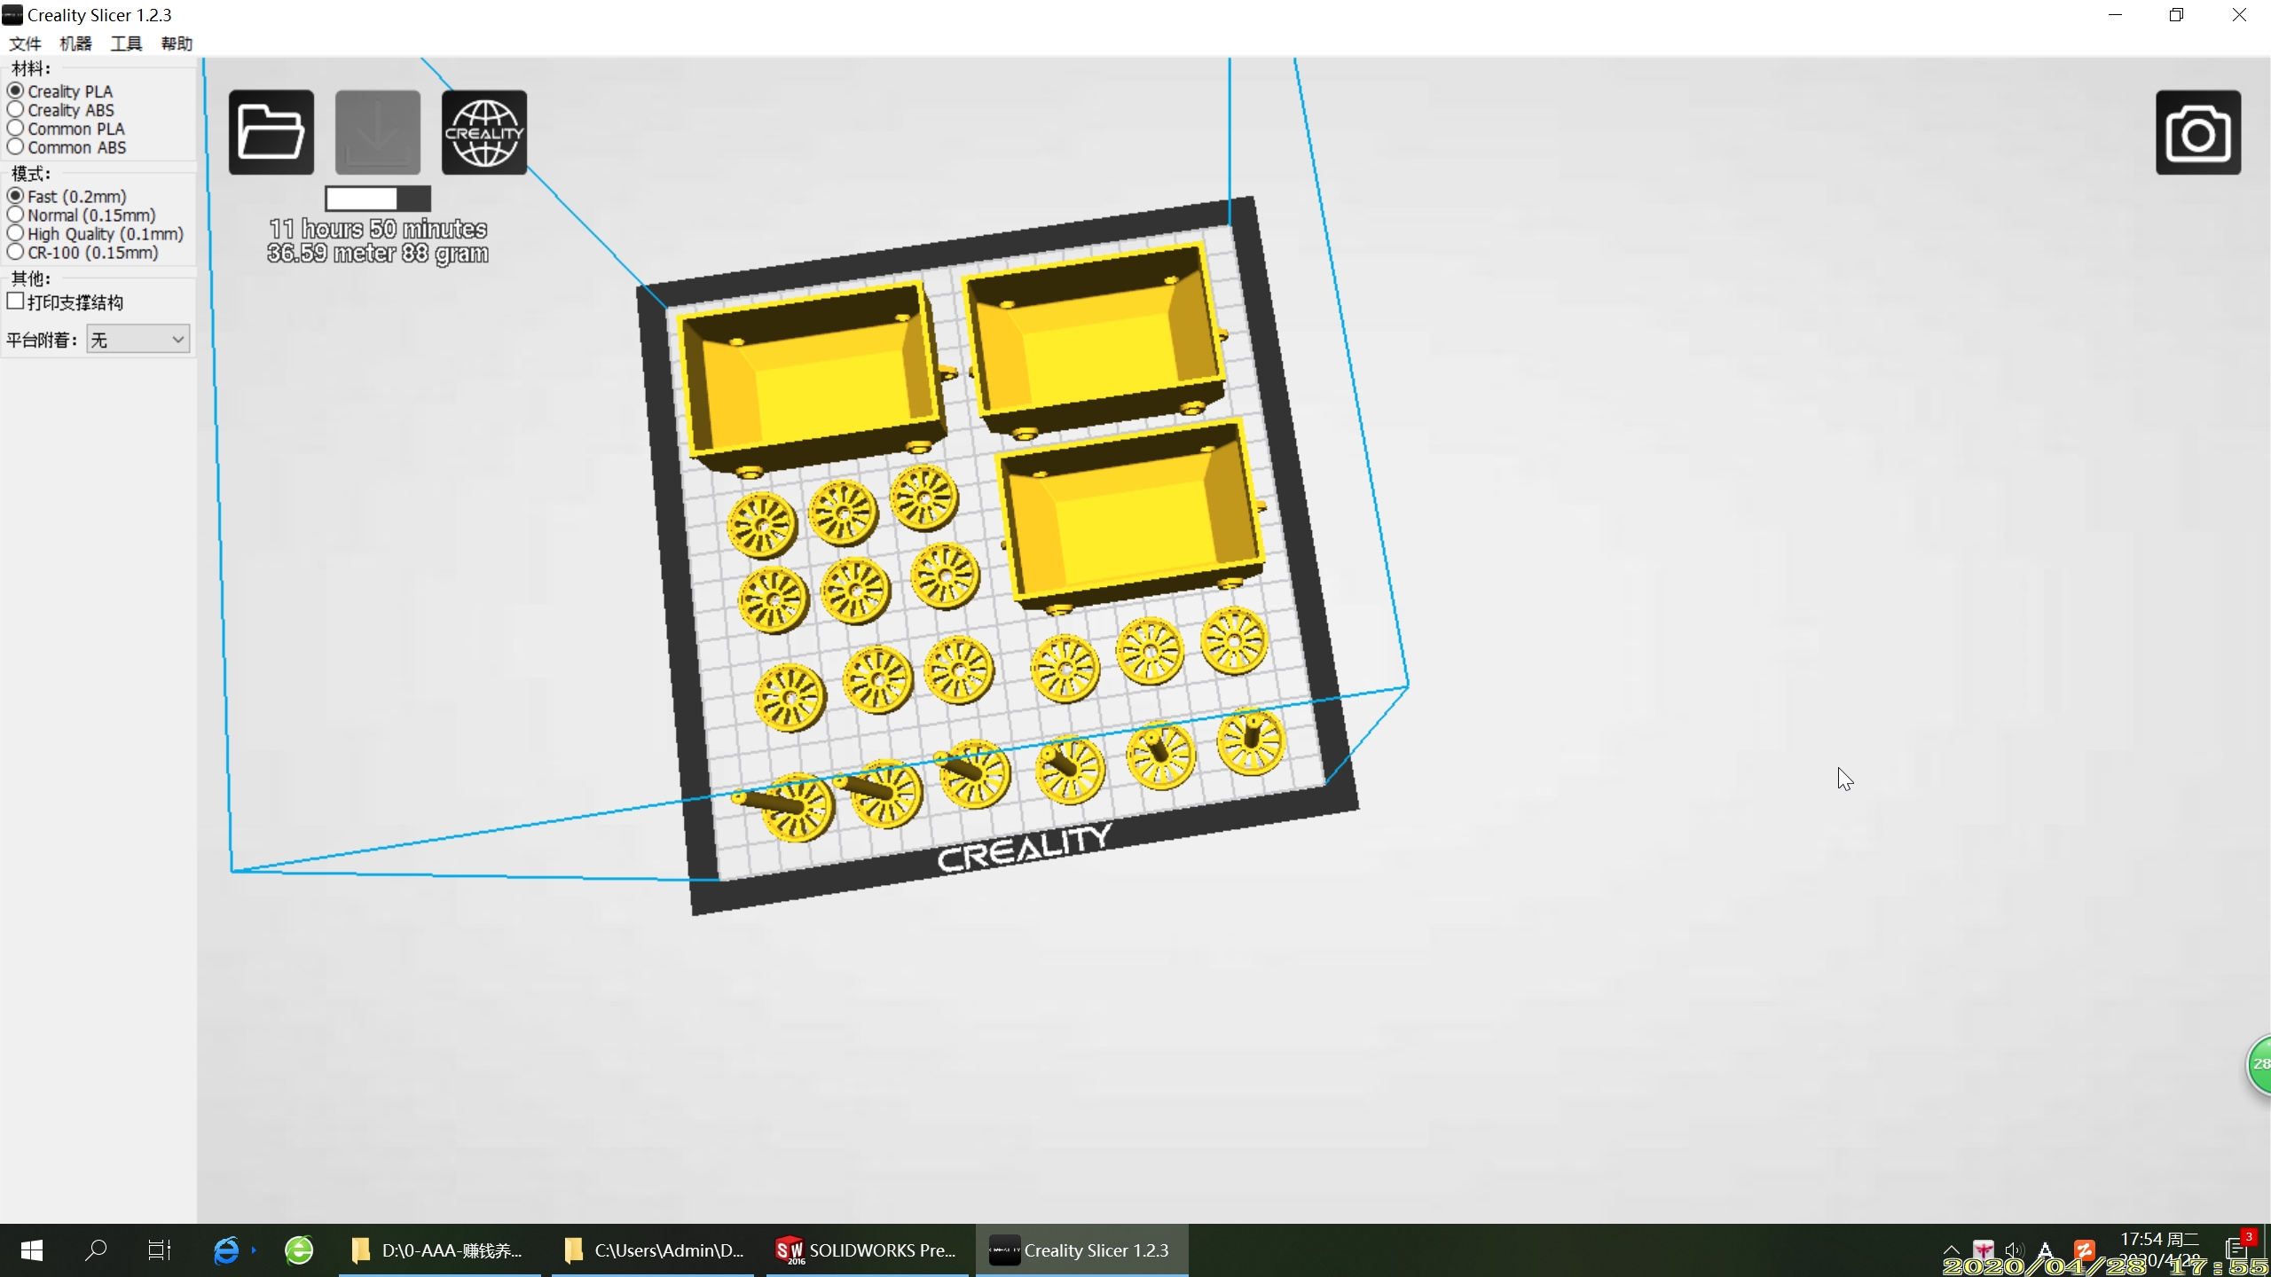
Task: Open the 机器 menu
Action: pyautogui.click(x=75, y=43)
